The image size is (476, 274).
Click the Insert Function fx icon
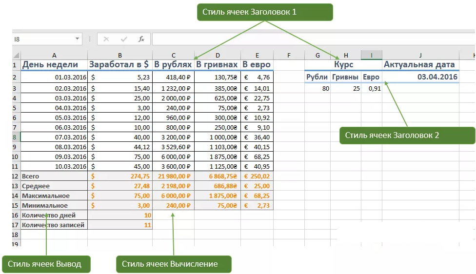click(x=141, y=39)
